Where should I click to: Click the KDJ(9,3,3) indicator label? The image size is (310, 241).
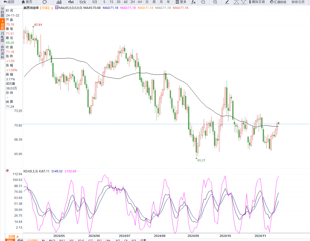click(30, 171)
